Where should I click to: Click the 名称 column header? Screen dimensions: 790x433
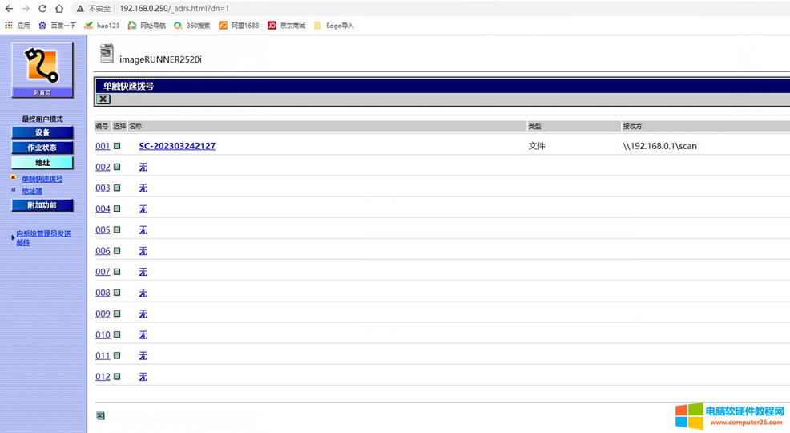coord(135,126)
